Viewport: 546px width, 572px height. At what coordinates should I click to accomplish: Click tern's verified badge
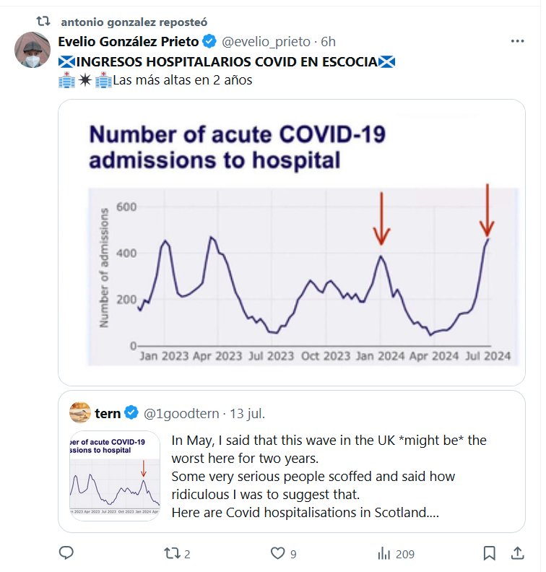point(131,413)
